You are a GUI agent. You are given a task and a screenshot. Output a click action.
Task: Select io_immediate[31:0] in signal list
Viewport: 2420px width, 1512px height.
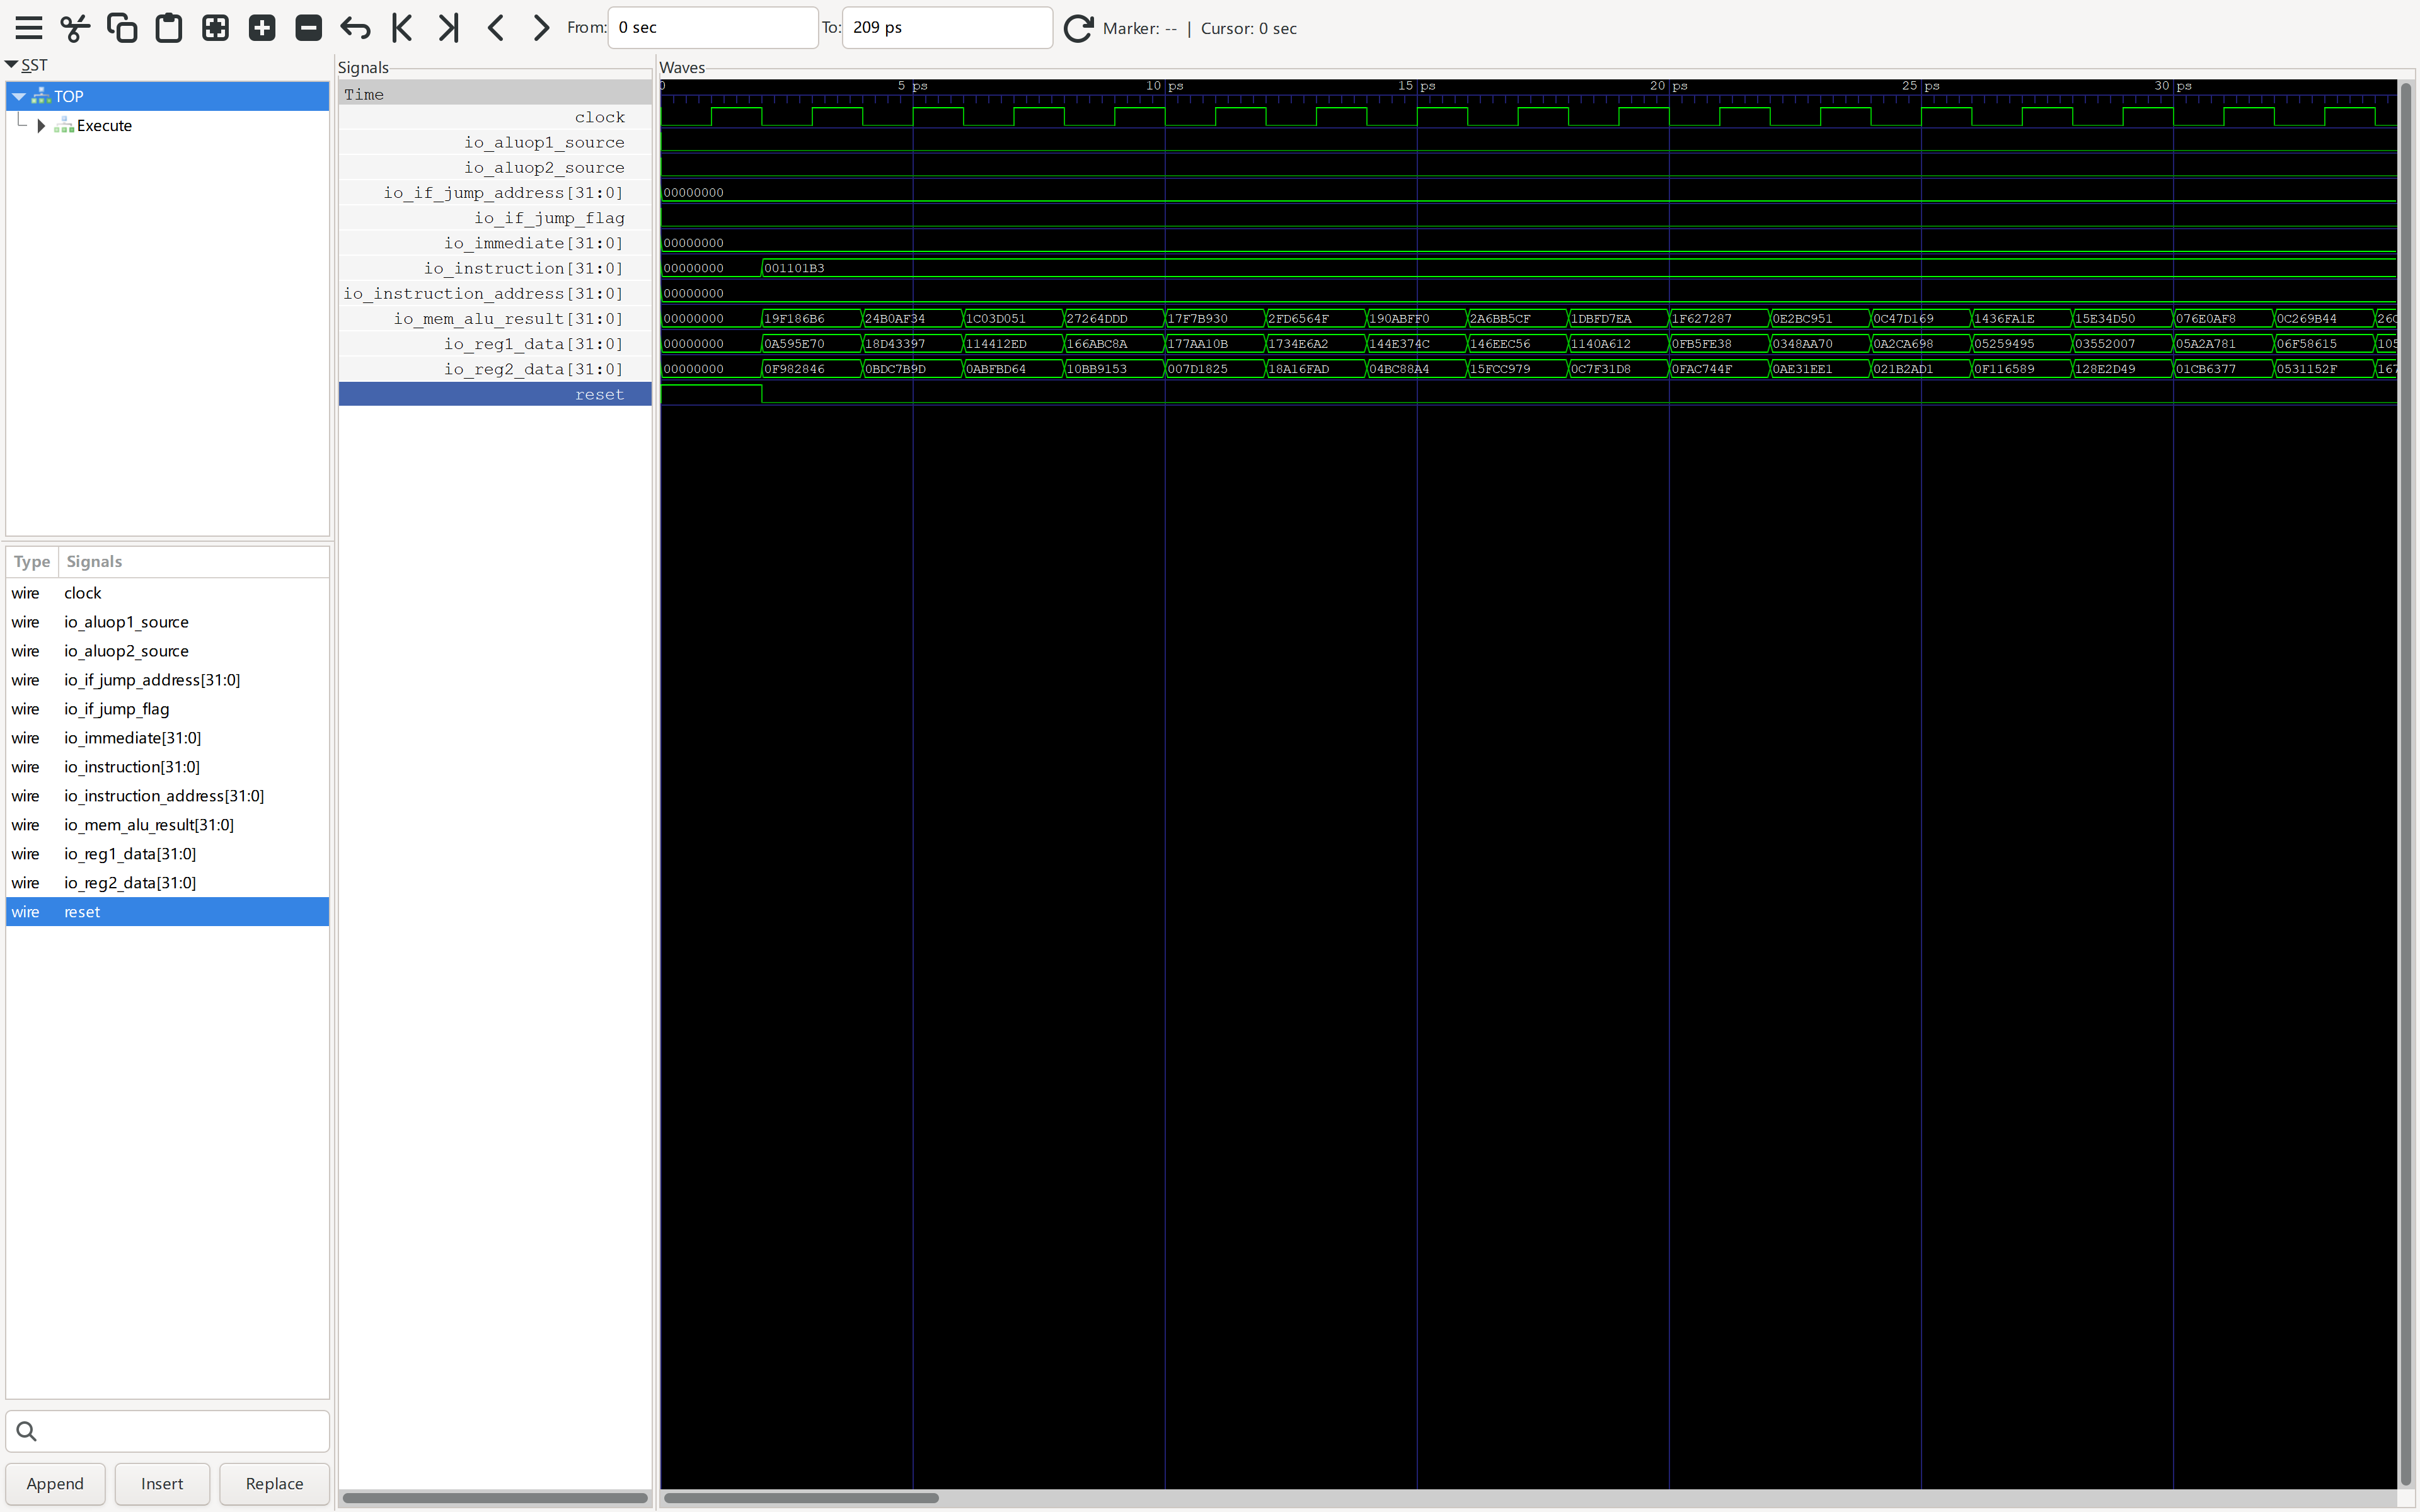pyautogui.click(x=132, y=738)
